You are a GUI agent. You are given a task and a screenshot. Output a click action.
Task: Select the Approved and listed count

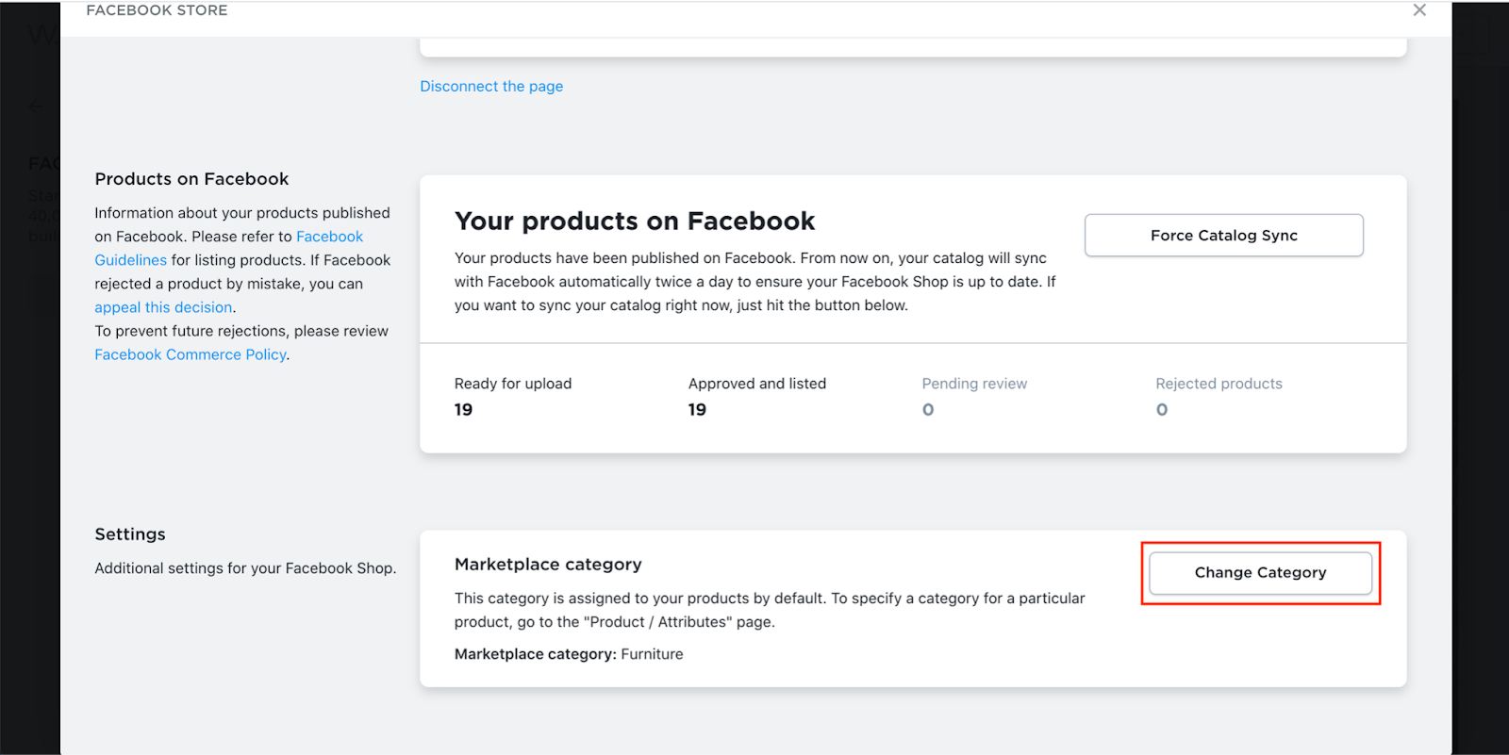(x=697, y=410)
